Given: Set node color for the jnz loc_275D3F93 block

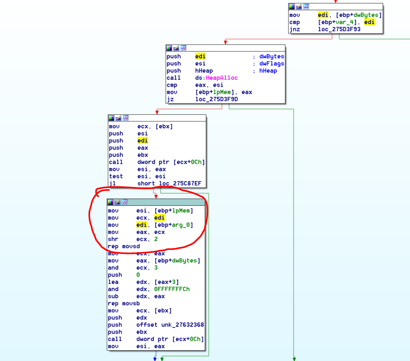Looking at the screenshot, I should 291,7.
